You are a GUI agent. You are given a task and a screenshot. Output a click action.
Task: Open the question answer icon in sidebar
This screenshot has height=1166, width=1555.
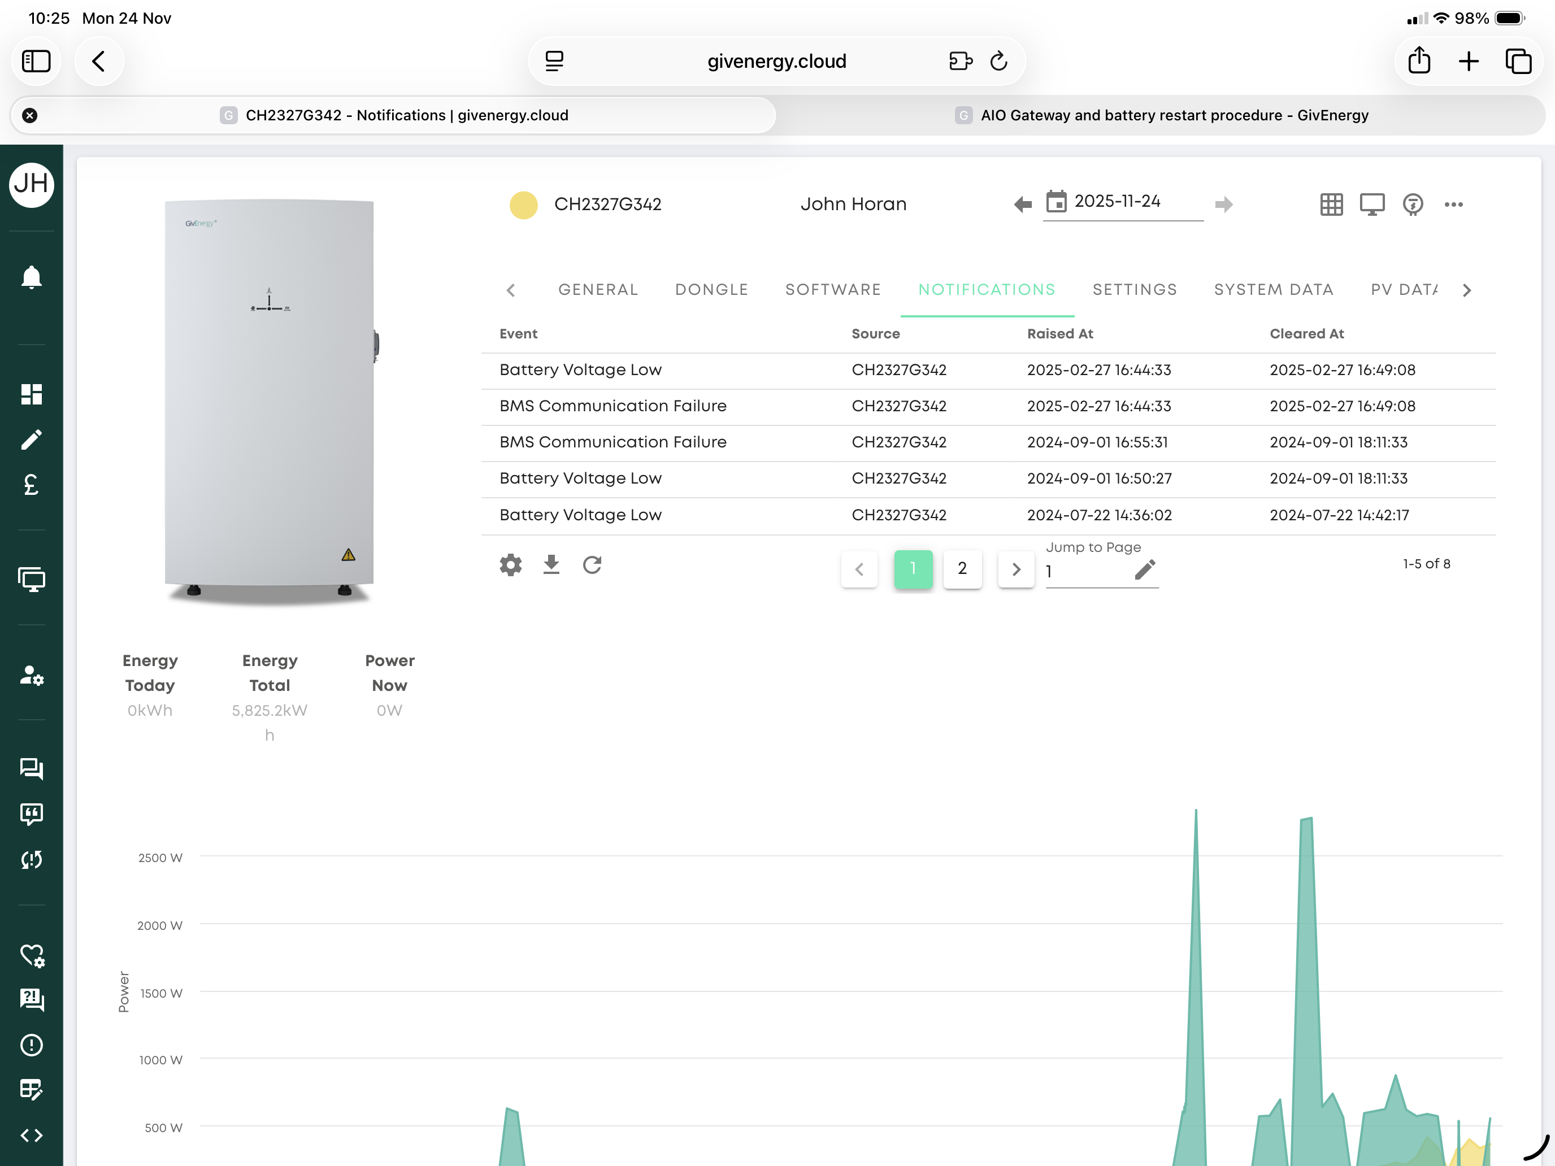coord(31,999)
